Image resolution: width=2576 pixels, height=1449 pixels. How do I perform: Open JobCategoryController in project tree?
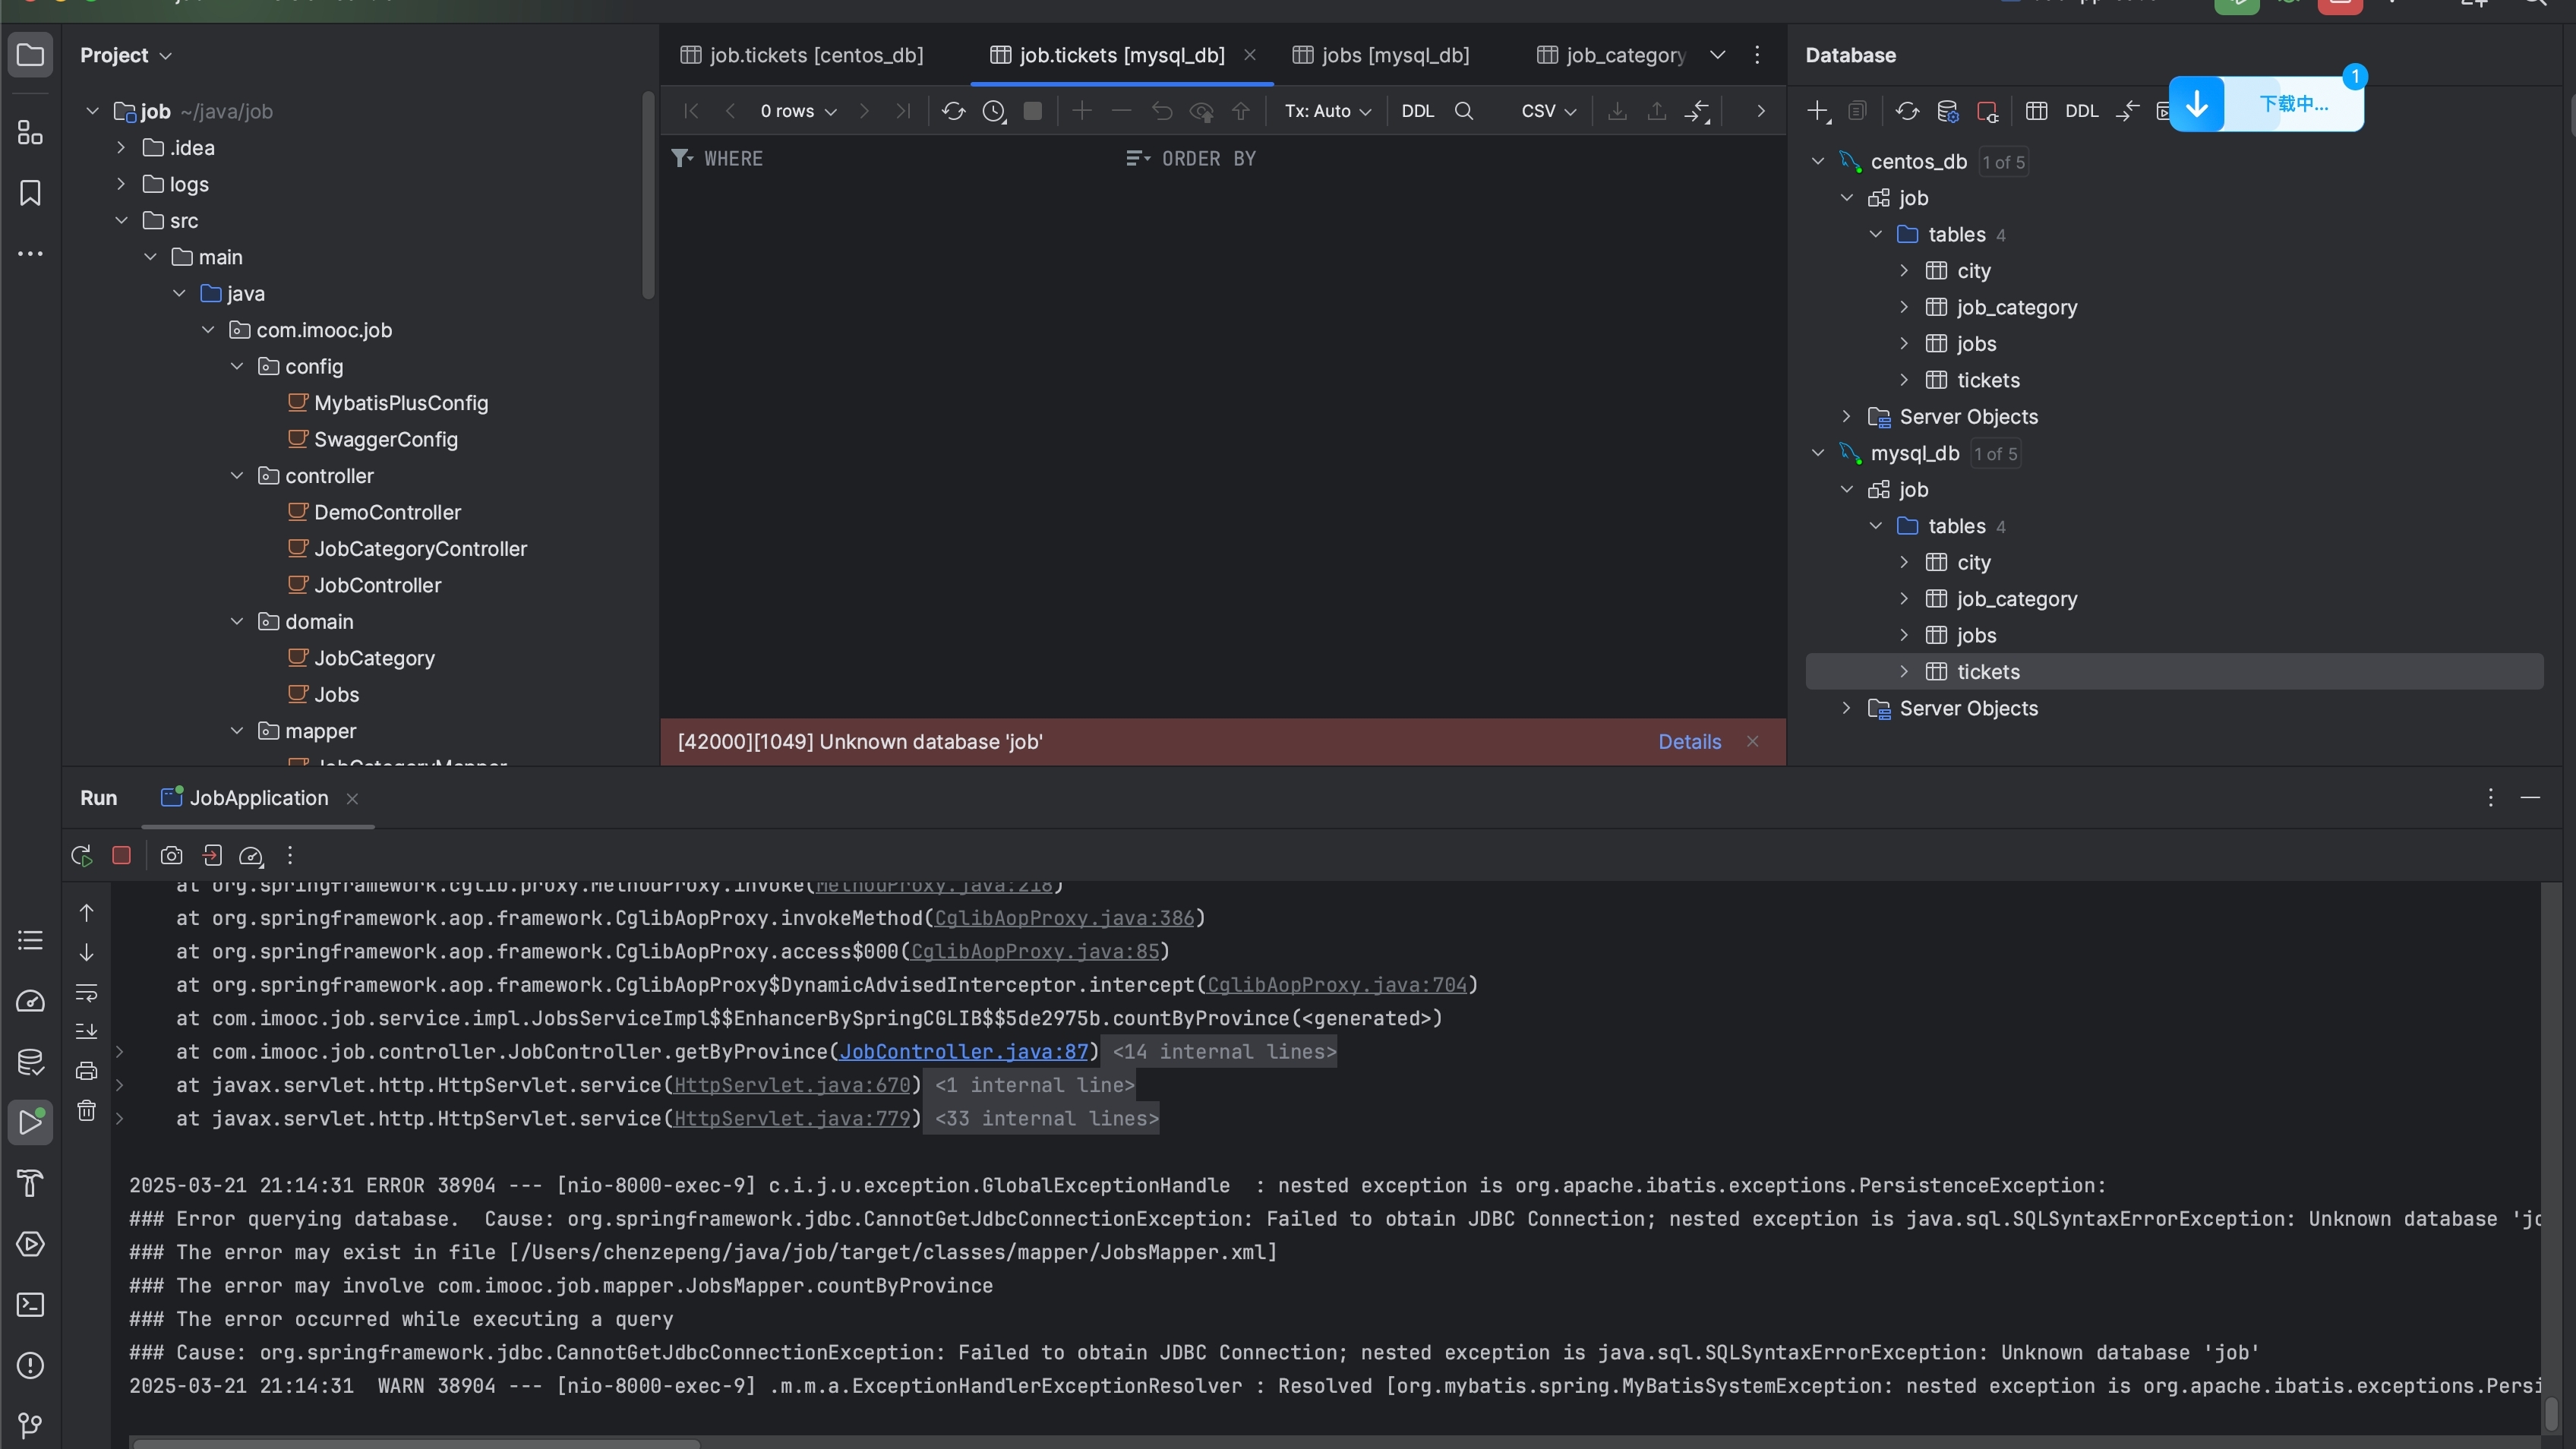(420, 549)
